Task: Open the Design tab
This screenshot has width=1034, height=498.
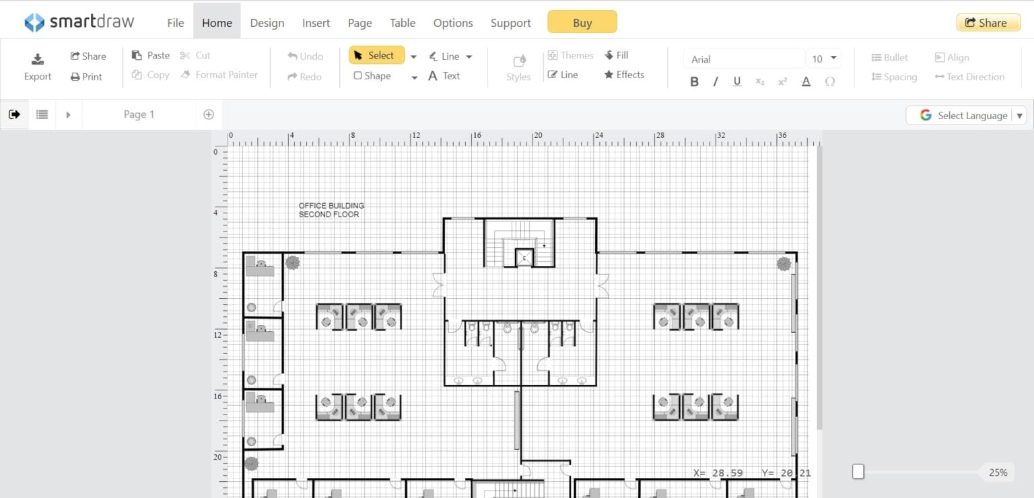Action: point(267,22)
